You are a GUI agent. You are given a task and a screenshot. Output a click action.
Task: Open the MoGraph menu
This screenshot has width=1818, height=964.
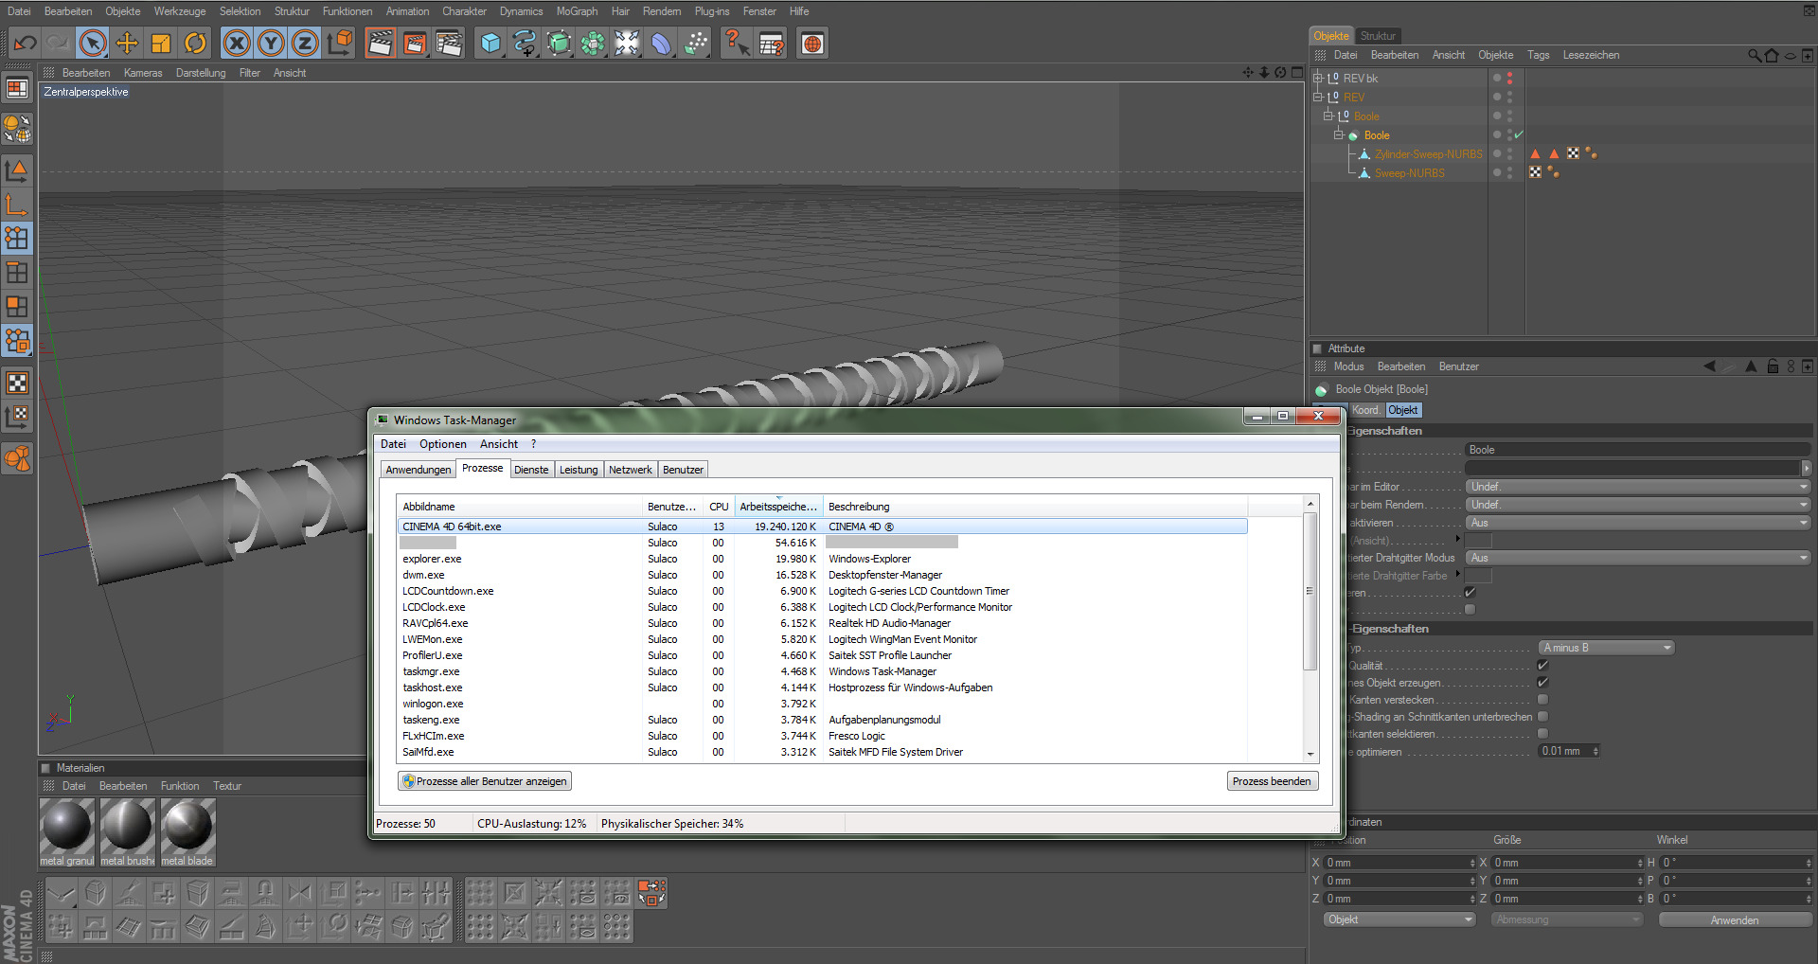pos(576,11)
